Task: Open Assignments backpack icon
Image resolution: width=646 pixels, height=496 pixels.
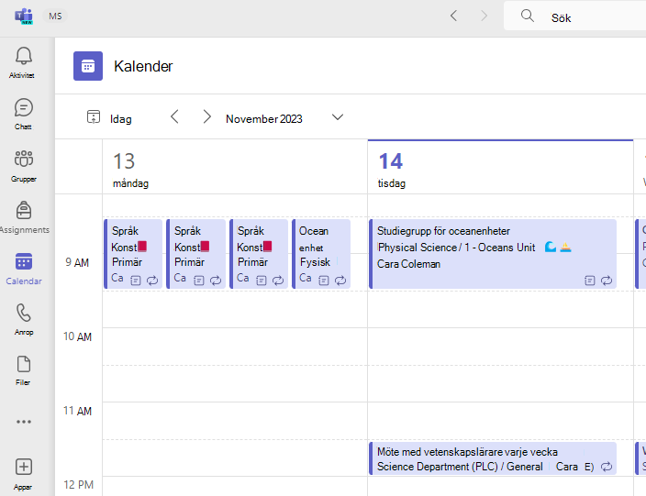Action: click(24, 217)
